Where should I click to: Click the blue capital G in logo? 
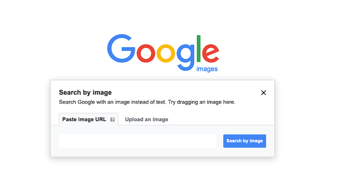tap(121, 48)
